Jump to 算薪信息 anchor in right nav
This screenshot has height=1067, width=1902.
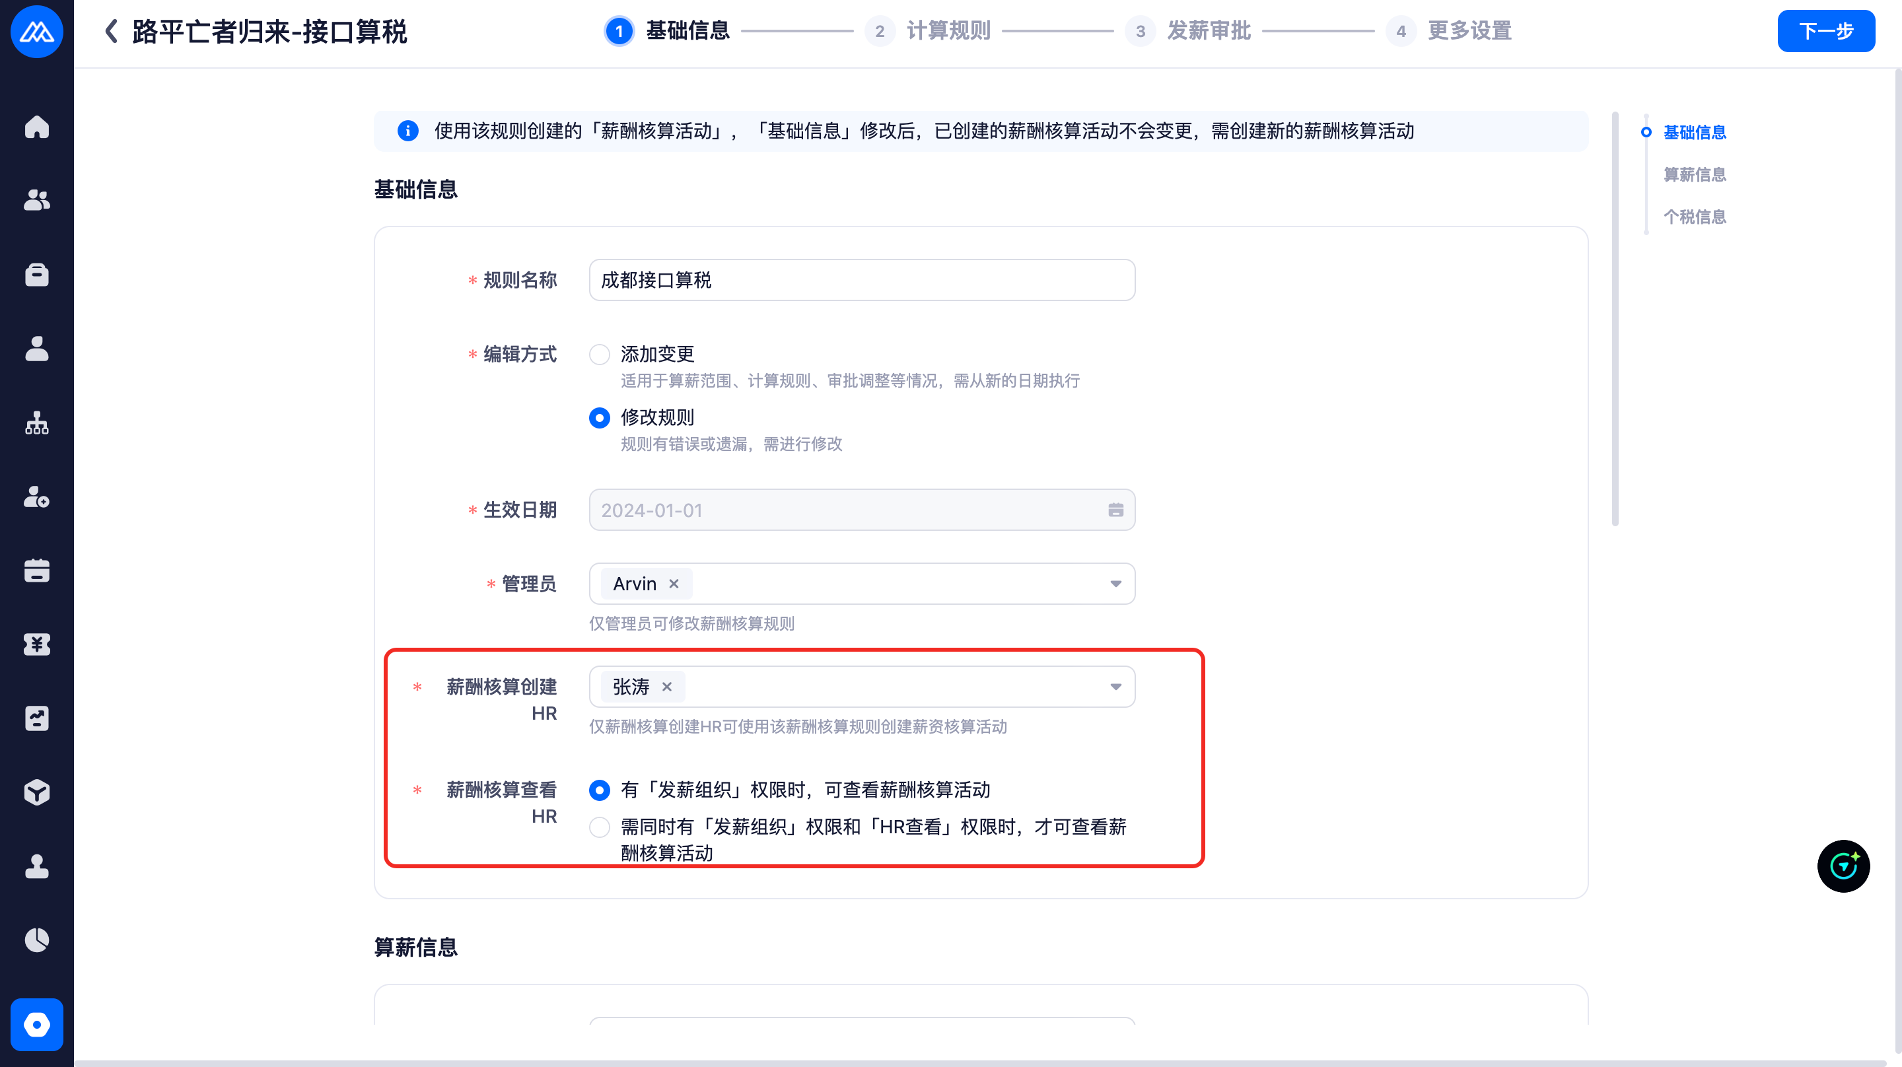pyautogui.click(x=1695, y=174)
